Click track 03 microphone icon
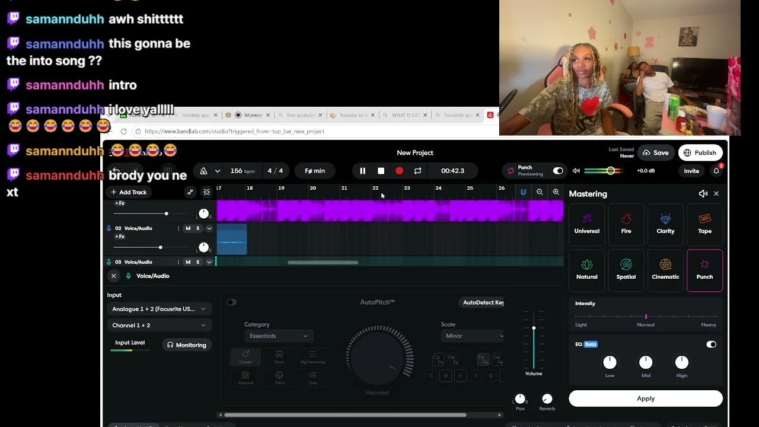759x427 pixels. [109, 262]
